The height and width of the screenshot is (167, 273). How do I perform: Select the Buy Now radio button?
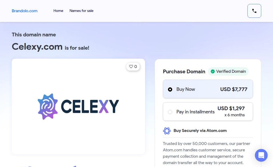tap(170, 89)
